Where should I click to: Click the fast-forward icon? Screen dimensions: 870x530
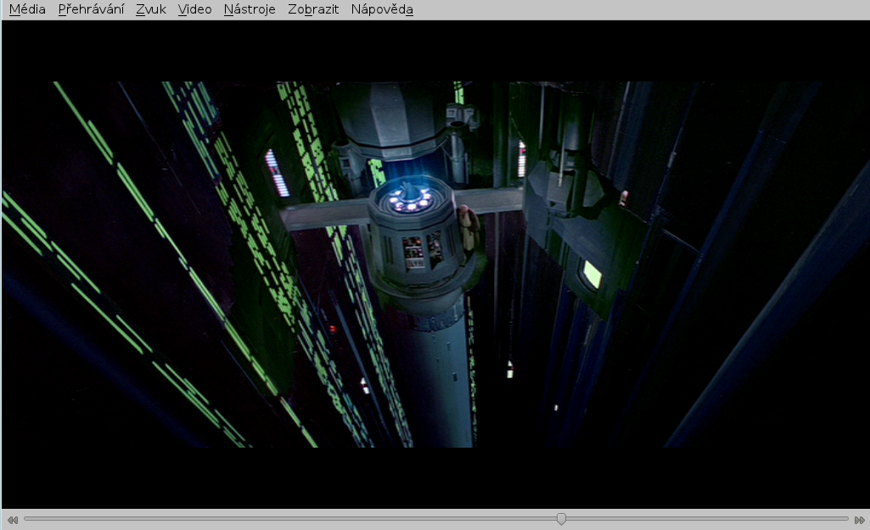click(860, 520)
